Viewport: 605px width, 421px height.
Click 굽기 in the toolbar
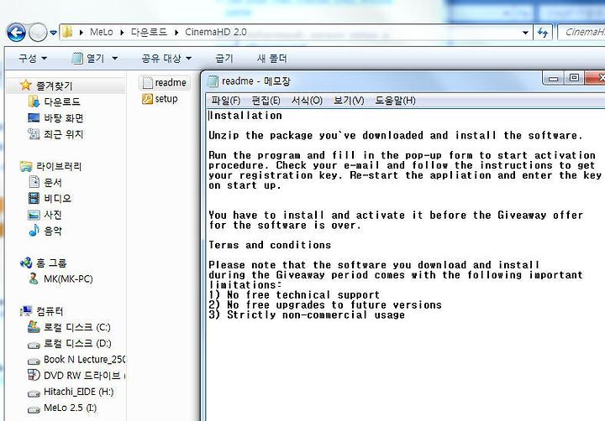[224, 58]
